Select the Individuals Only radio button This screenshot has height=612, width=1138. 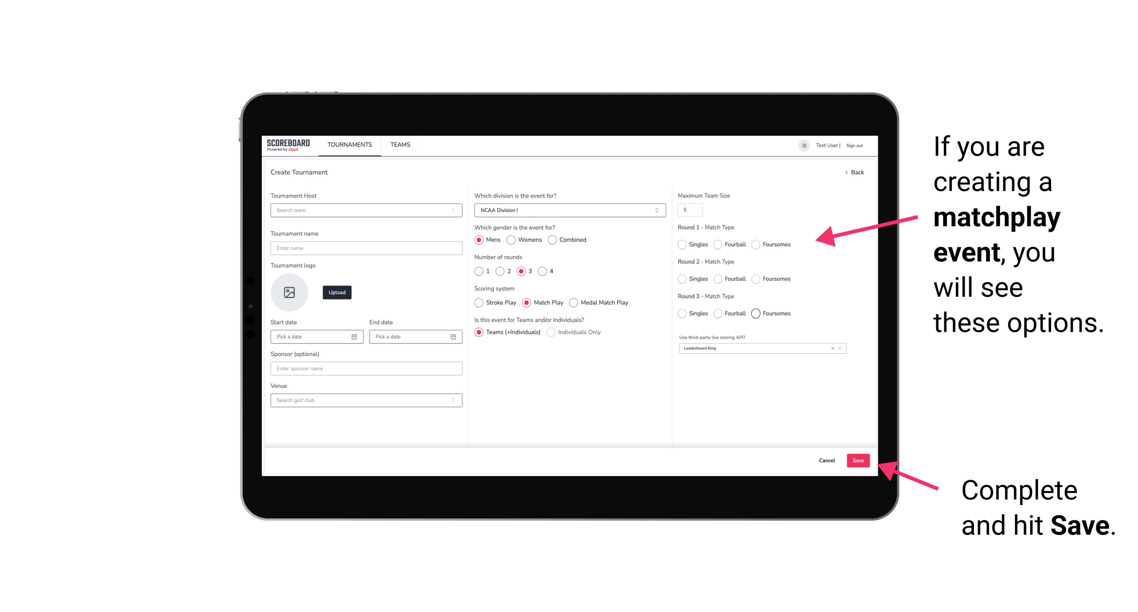(x=552, y=332)
